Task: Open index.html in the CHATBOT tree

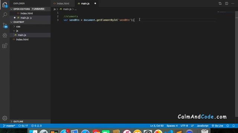Action: click(x=22, y=40)
